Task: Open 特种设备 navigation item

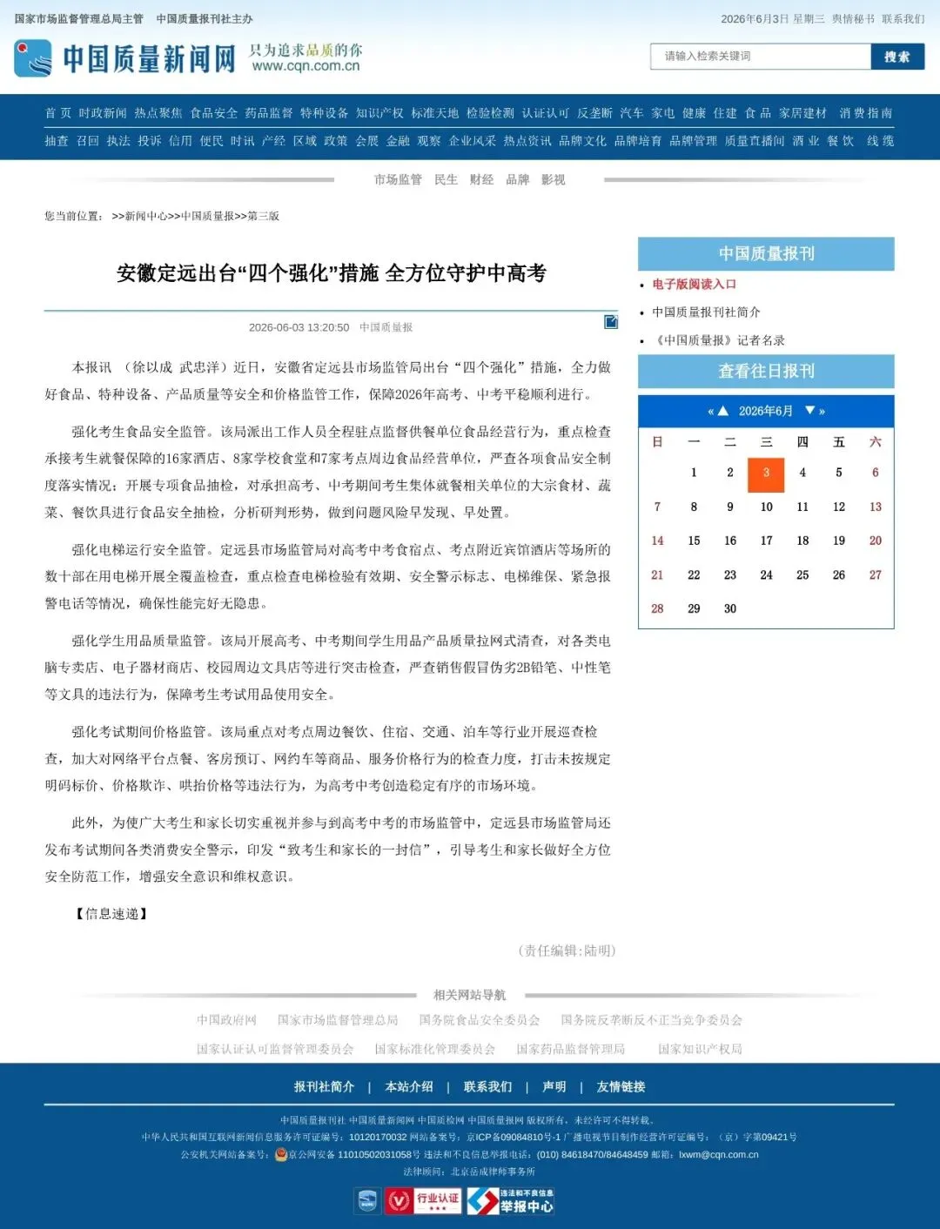Action: point(325,113)
